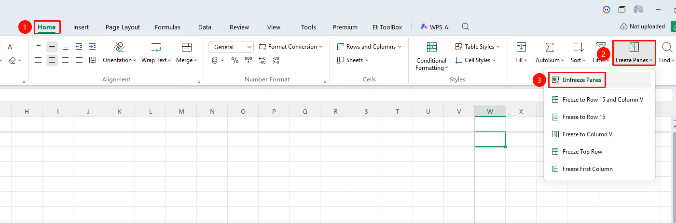Align text to the right

pos(66,60)
